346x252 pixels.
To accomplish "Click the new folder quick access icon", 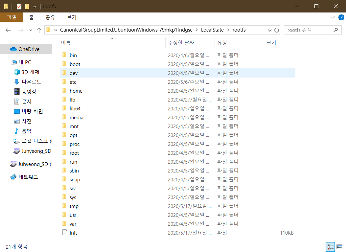I will (x=27, y=6).
